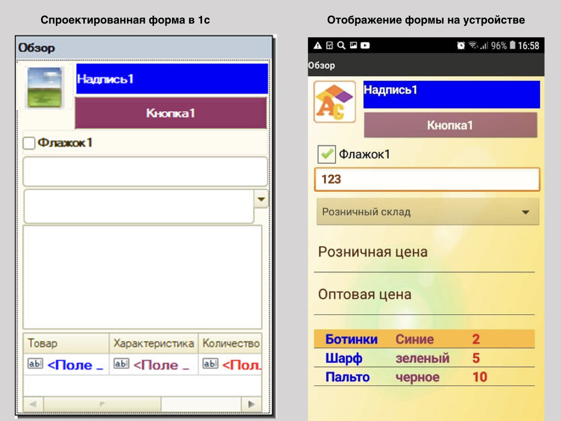Select Розничная цена list item
Image resolution: width=561 pixels, height=421 pixels.
tap(425, 252)
